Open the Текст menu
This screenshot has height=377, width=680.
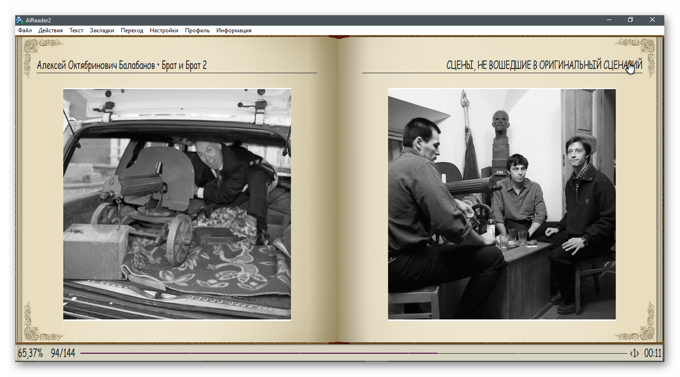(x=76, y=30)
